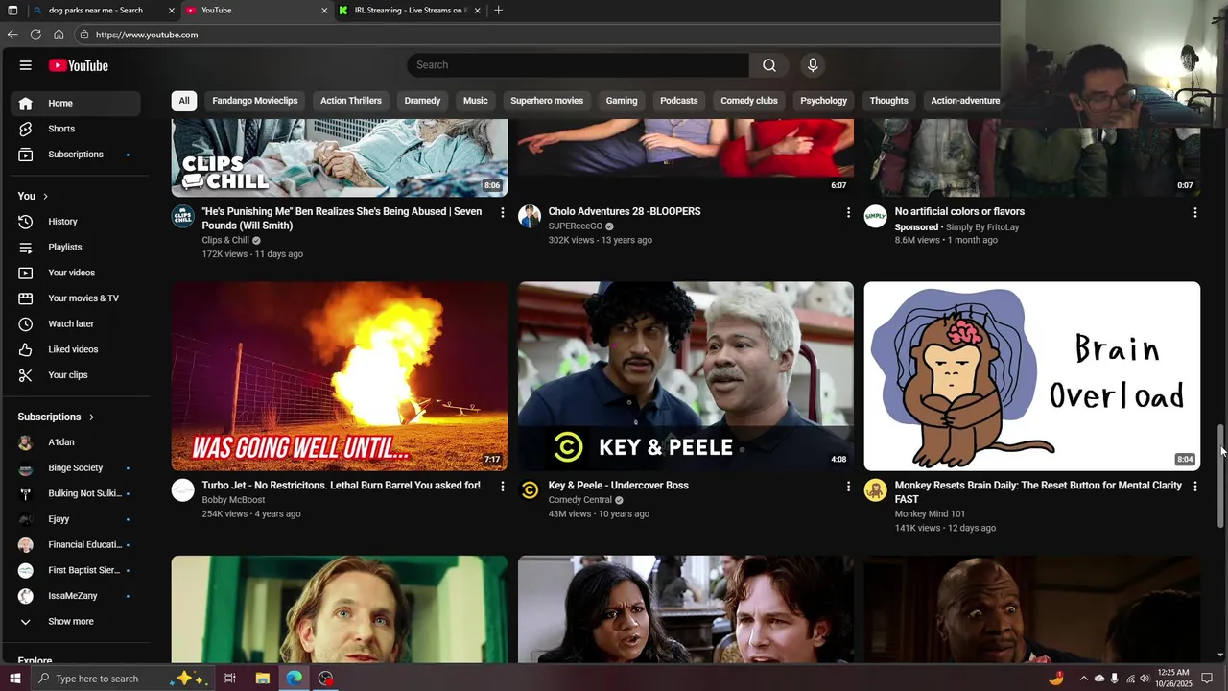This screenshot has height=691, width=1228.
Task: Select the Dramedy filter chip
Action: [422, 101]
